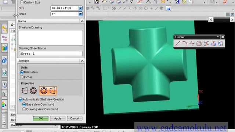Viewport: 235px width, 132px height.
Task: Select the Studio Spline tool in Curve toolbar
Action: pyautogui.click(x=192, y=44)
